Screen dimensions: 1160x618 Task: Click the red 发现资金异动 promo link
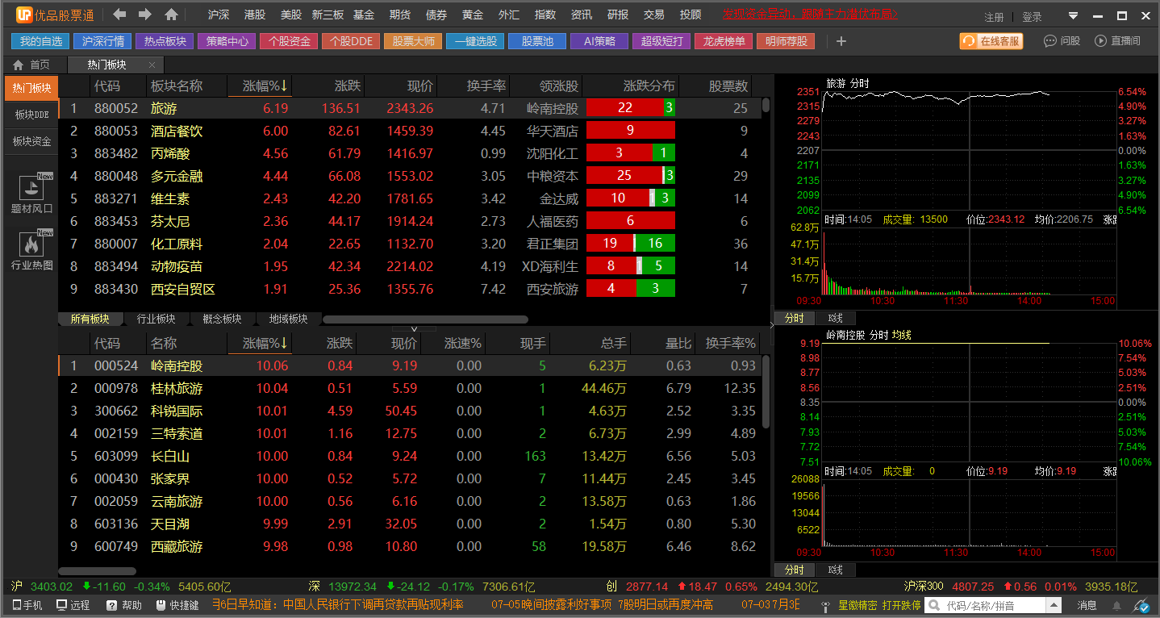[811, 15]
